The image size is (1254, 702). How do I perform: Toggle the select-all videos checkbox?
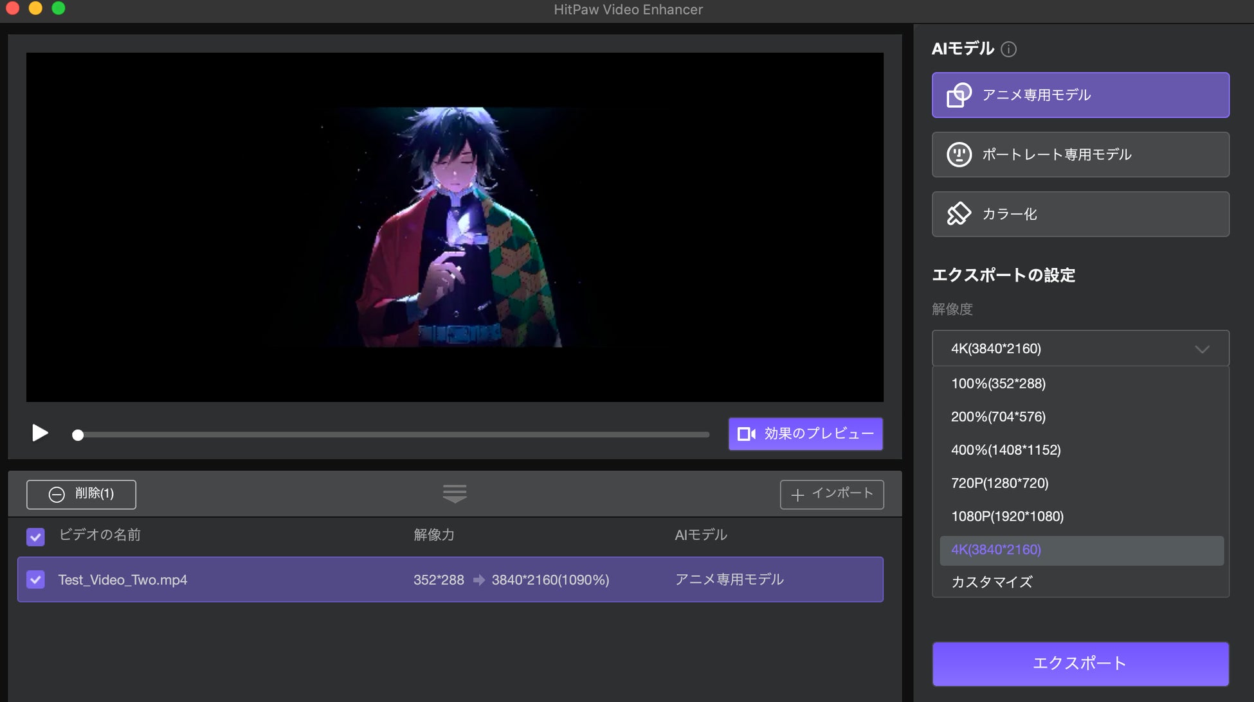(x=36, y=536)
